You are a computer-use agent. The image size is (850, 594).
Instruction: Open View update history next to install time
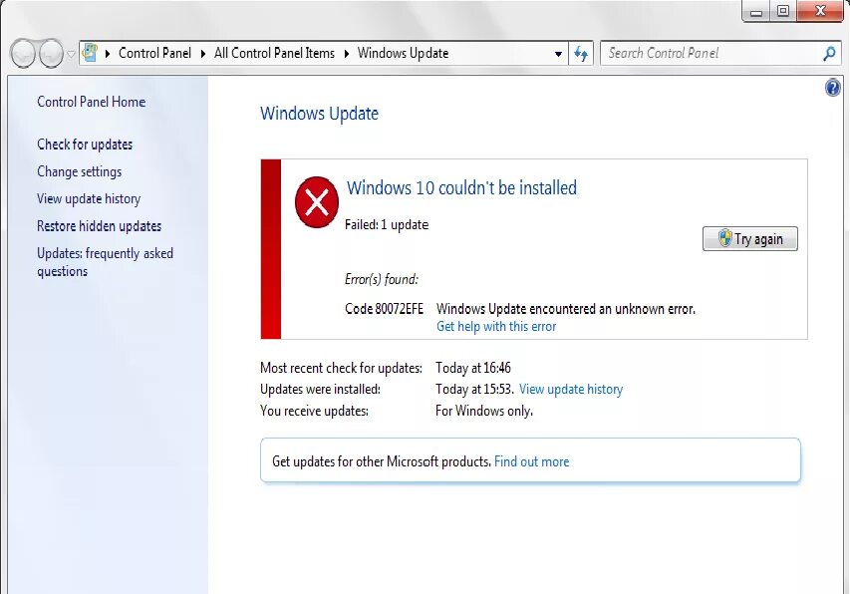click(571, 389)
